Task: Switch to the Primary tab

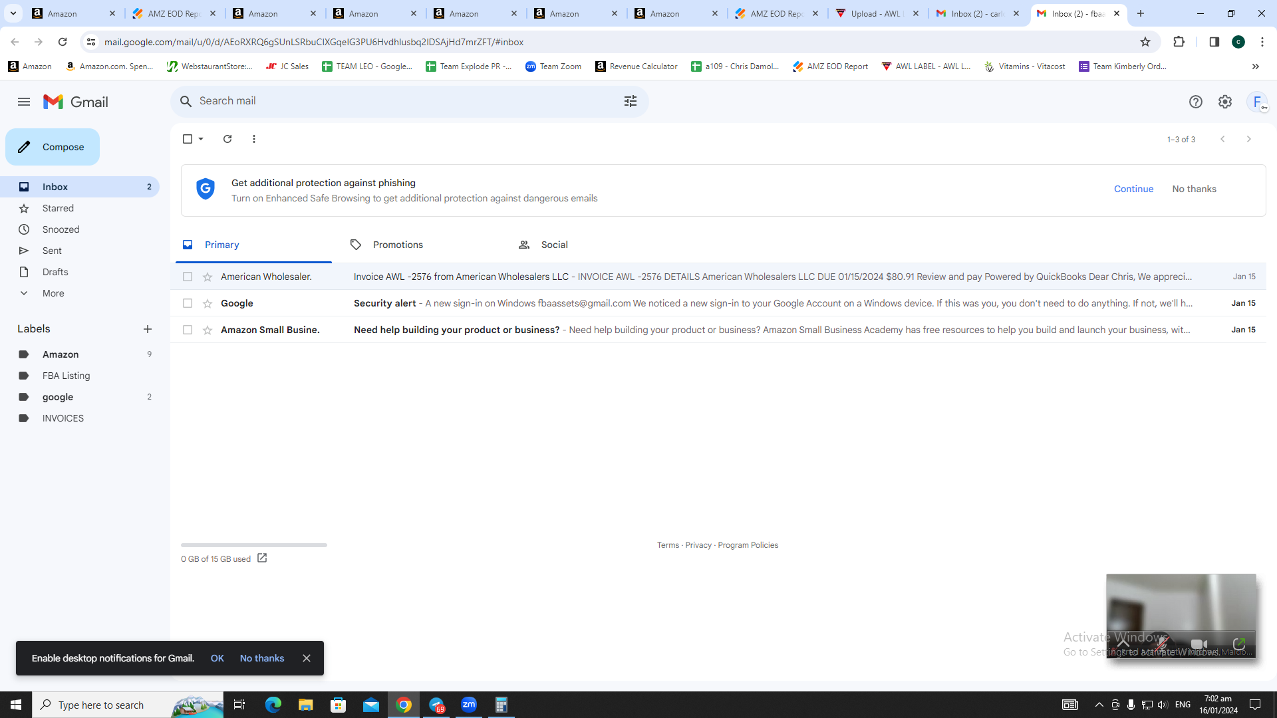Action: click(x=253, y=245)
